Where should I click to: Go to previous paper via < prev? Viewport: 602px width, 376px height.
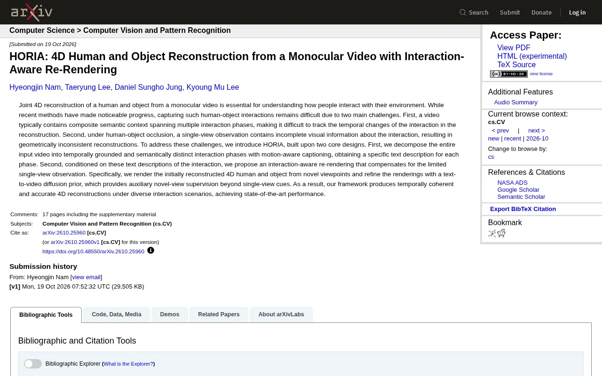coord(500,131)
